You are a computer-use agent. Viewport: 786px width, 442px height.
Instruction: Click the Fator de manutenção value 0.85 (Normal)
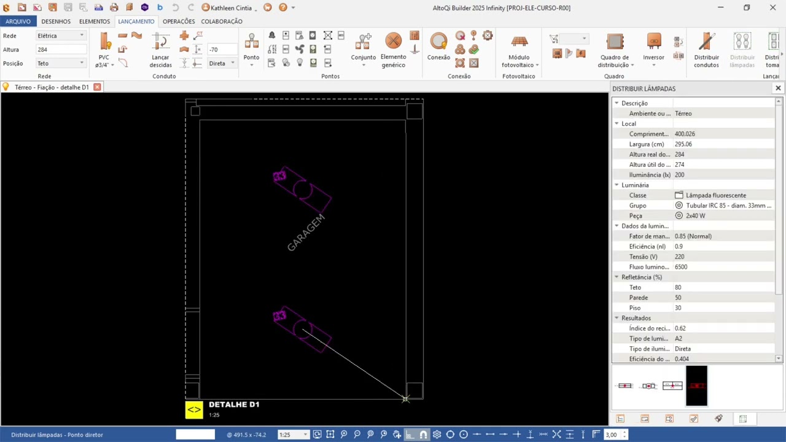[724, 236]
